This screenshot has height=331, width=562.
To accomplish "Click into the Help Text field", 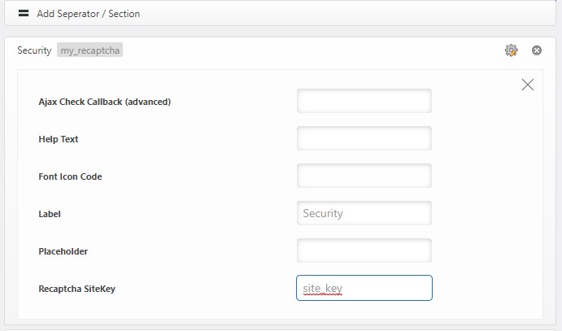I will (364, 139).
